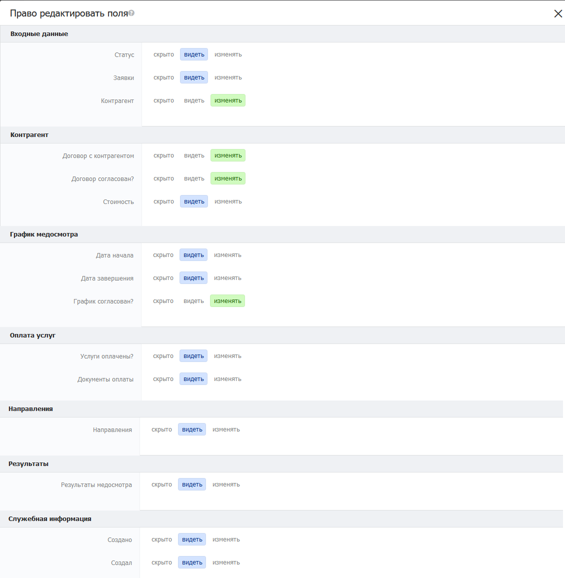Image resolution: width=565 pixels, height=578 pixels.
Task: Hide Договор с контрагентом field
Action: click(x=163, y=155)
